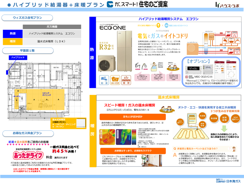Click the スピード暖房！ガスの温水床暖房 heading
This screenshot has width=244, height=183.
tap(129, 105)
